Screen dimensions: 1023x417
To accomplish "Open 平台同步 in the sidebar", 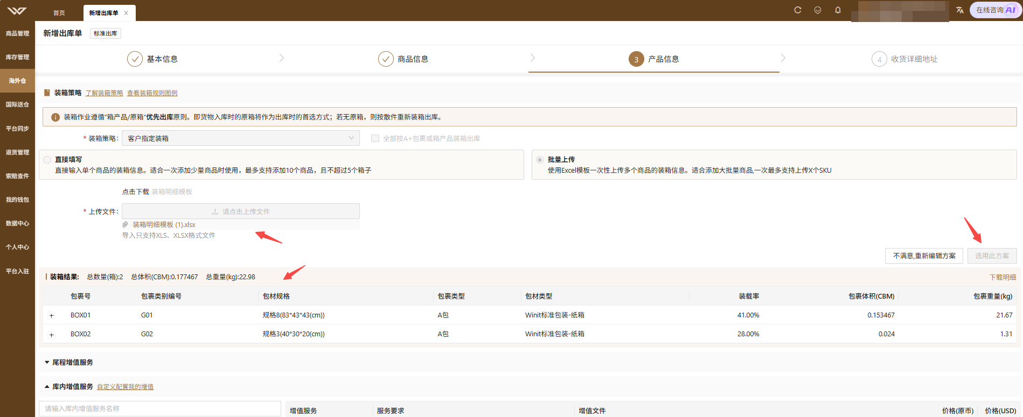I will coord(17,129).
